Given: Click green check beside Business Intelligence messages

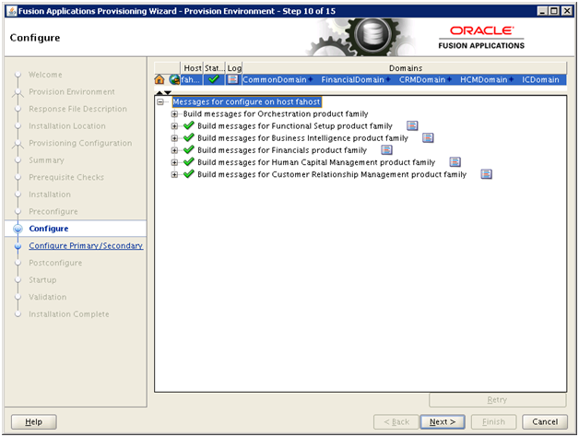Looking at the screenshot, I should click(189, 137).
